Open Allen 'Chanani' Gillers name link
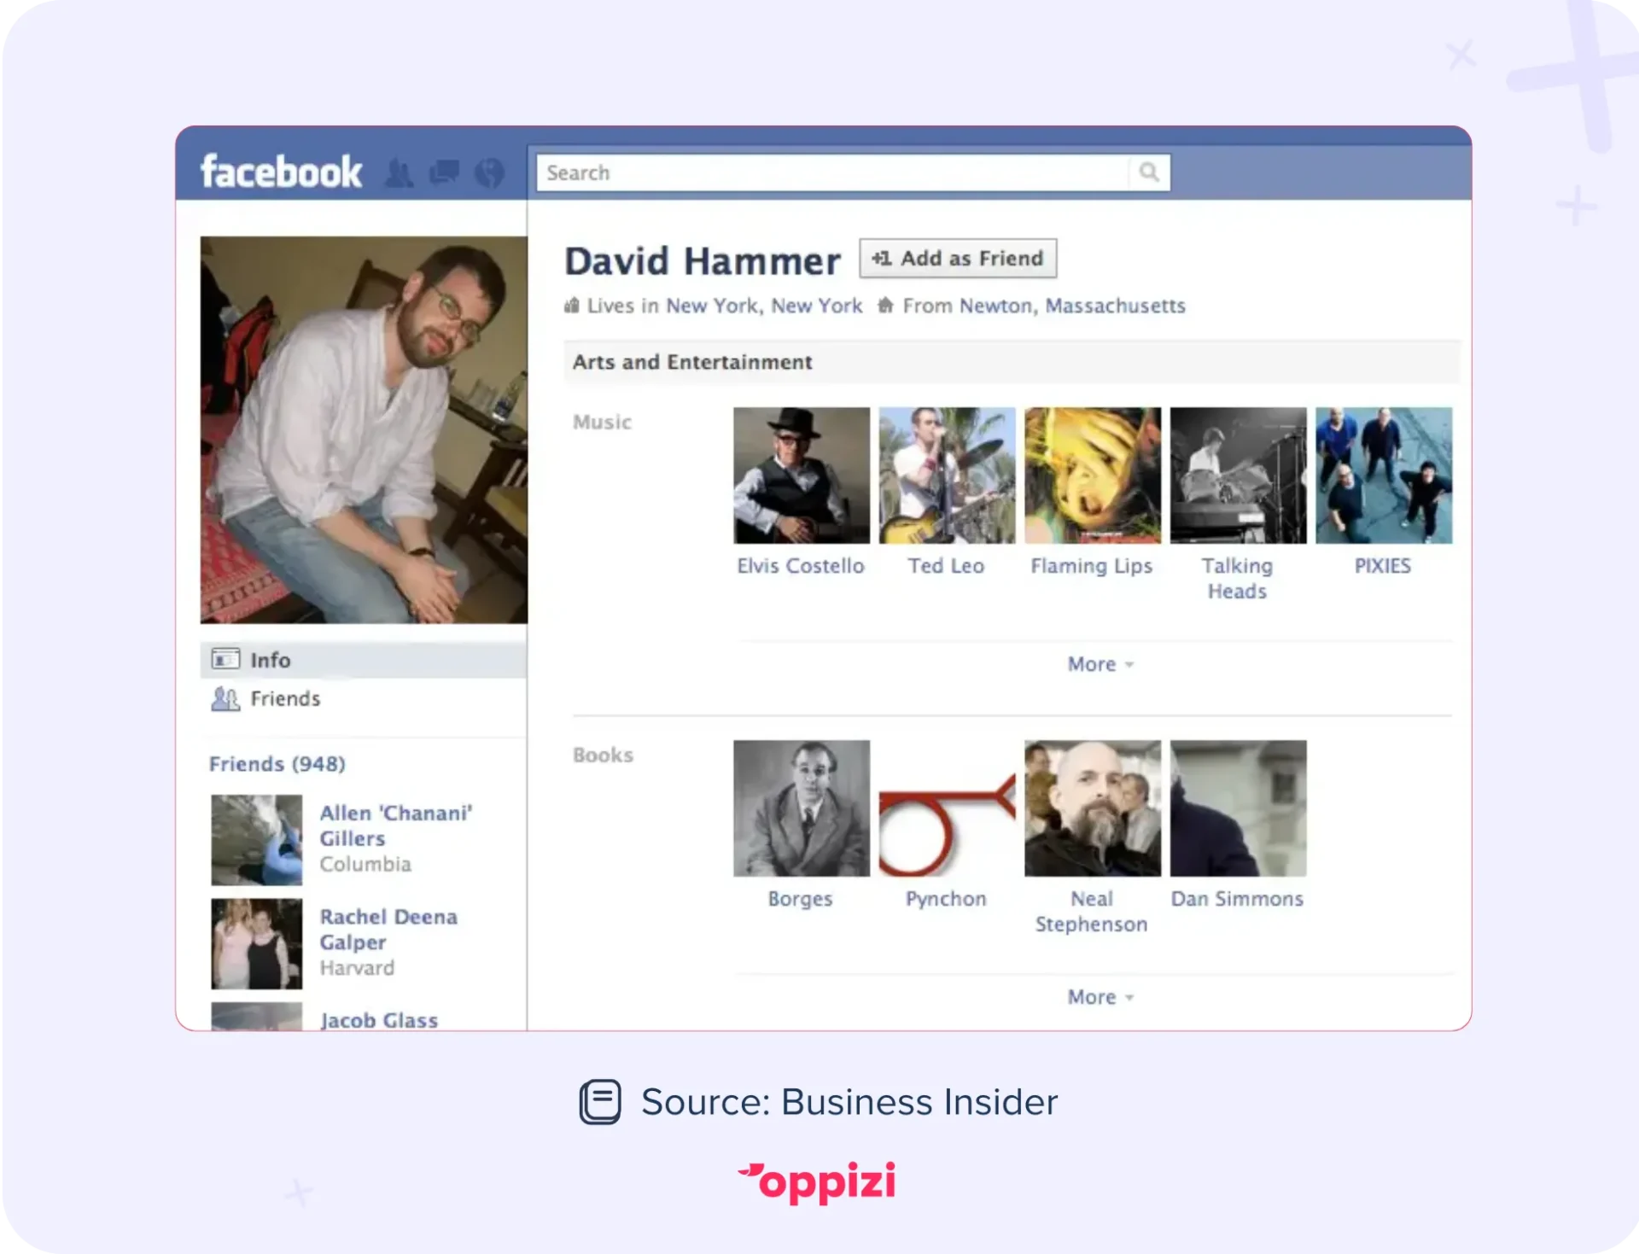Screen dimensions: 1639x1254 [x=395, y=825]
